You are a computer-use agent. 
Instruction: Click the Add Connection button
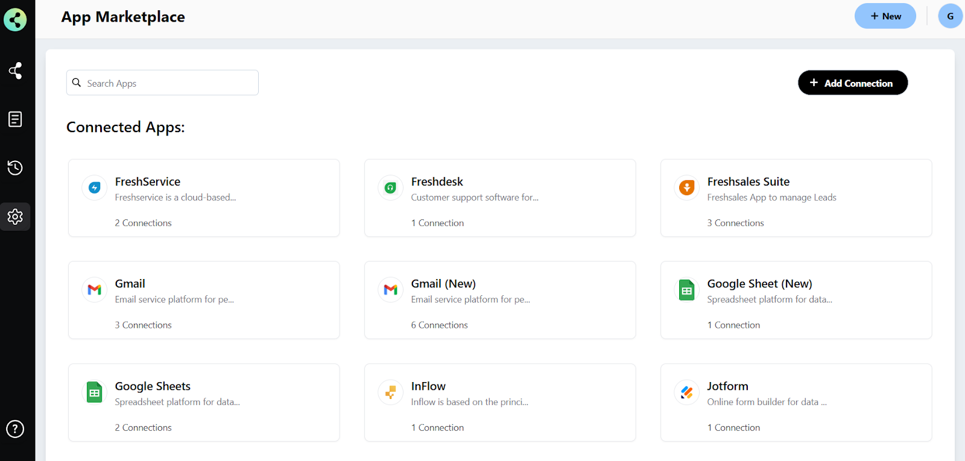[x=853, y=83]
